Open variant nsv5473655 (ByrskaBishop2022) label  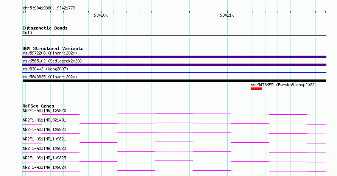pyautogui.click(x=284, y=85)
